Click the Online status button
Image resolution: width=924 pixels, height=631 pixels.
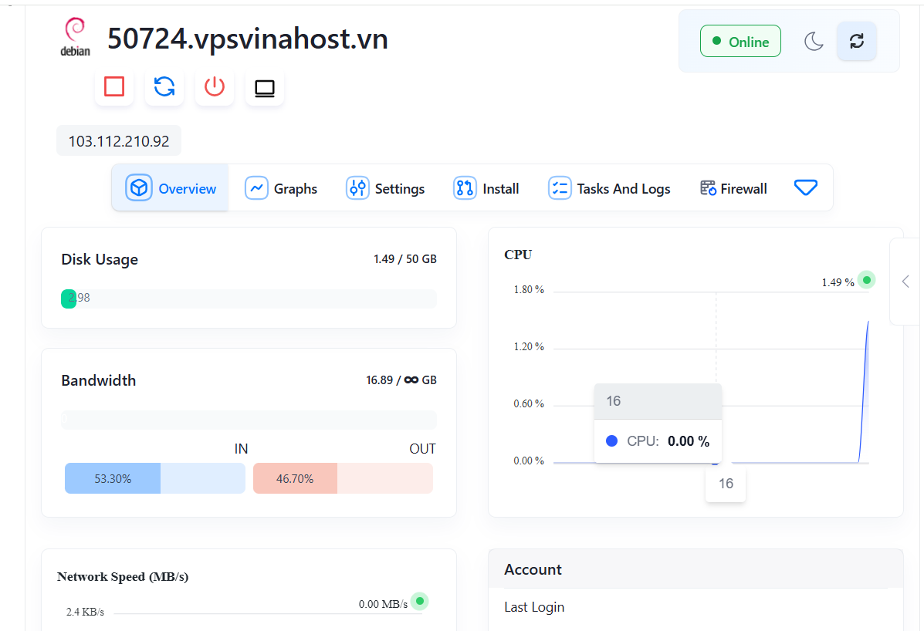[x=740, y=41]
